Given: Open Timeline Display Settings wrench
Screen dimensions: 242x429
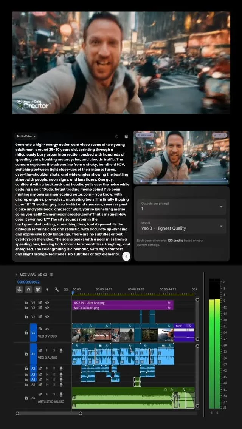Looking at the screenshot, I should click(x=57, y=290).
